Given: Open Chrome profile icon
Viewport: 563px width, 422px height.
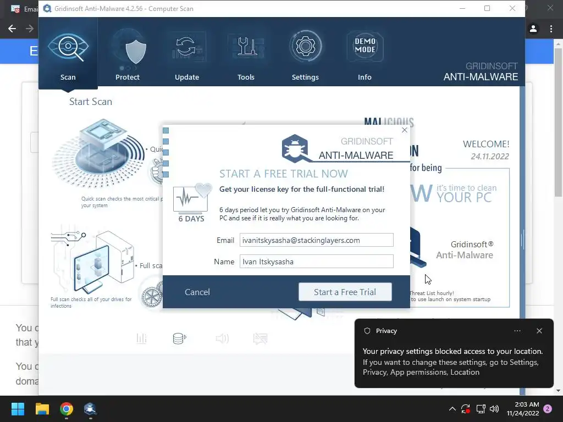Looking at the screenshot, I should click(x=533, y=29).
